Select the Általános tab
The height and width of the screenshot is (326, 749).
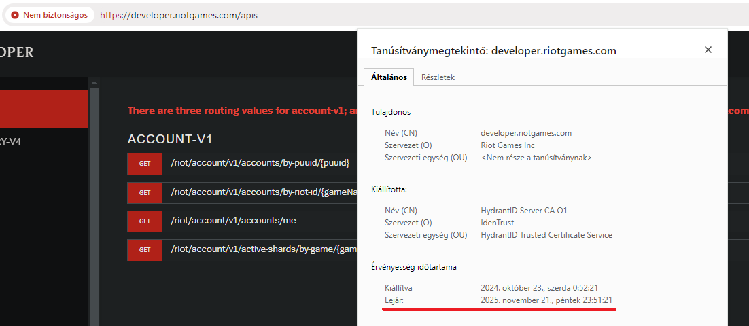(389, 77)
